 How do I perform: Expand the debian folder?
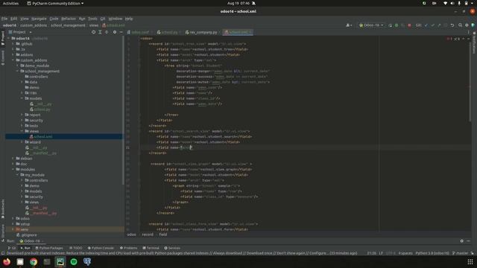13,159
